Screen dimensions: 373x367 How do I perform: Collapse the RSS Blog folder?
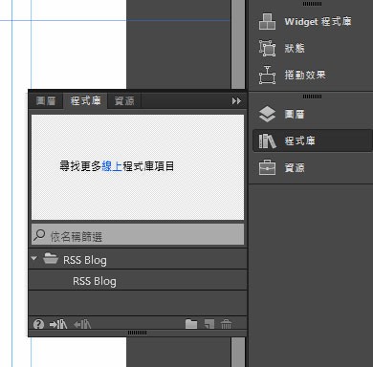34,258
